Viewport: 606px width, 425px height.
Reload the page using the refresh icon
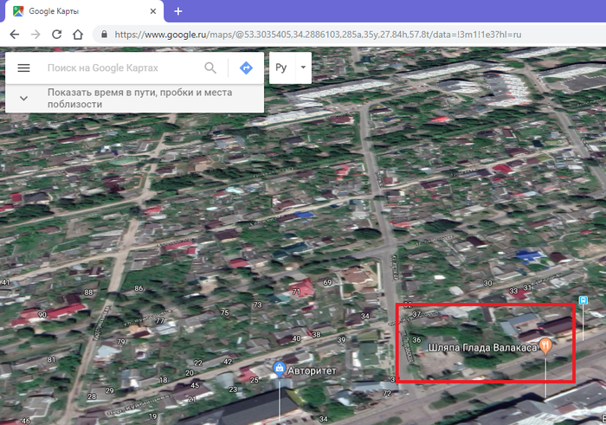56,35
